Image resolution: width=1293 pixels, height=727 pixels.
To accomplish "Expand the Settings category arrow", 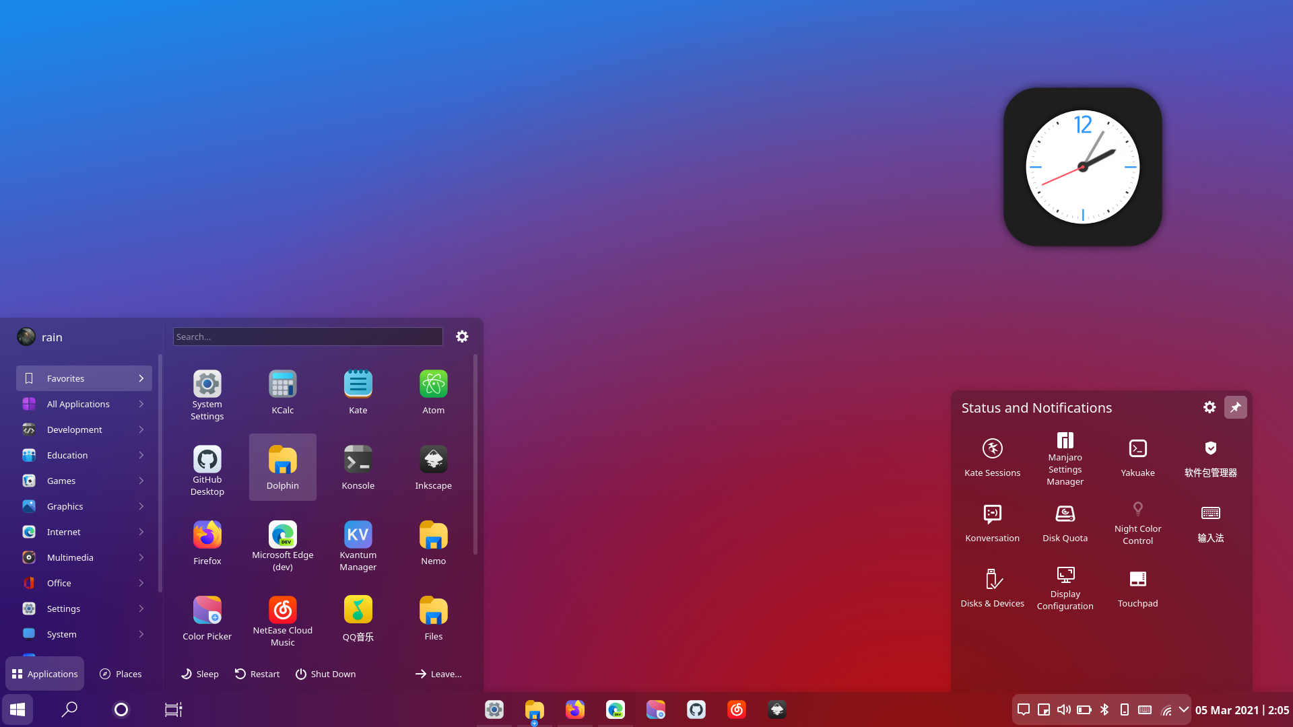I will (141, 609).
